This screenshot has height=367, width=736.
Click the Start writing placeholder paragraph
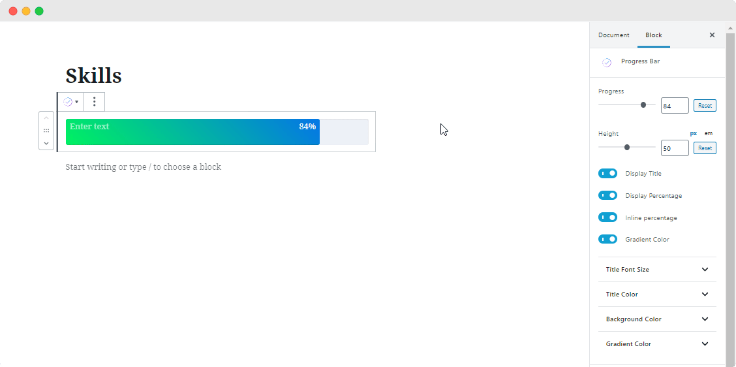click(x=143, y=167)
